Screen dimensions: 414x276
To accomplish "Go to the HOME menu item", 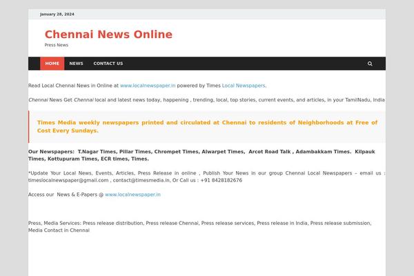I will click(52, 63).
